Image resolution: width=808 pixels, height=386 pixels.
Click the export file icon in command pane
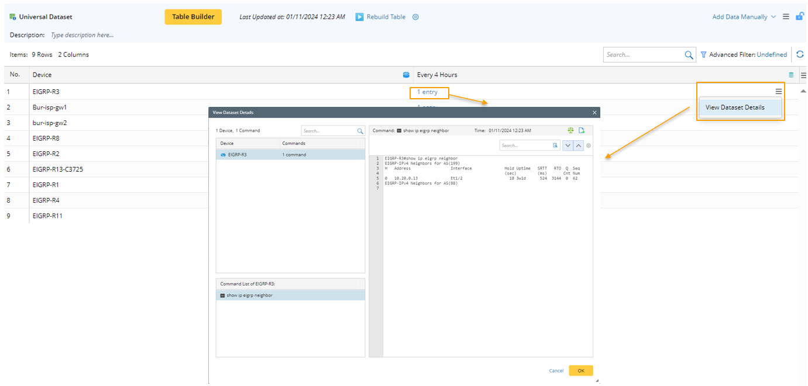(582, 130)
